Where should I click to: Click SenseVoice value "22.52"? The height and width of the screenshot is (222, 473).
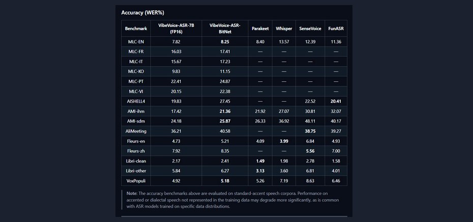(x=310, y=102)
